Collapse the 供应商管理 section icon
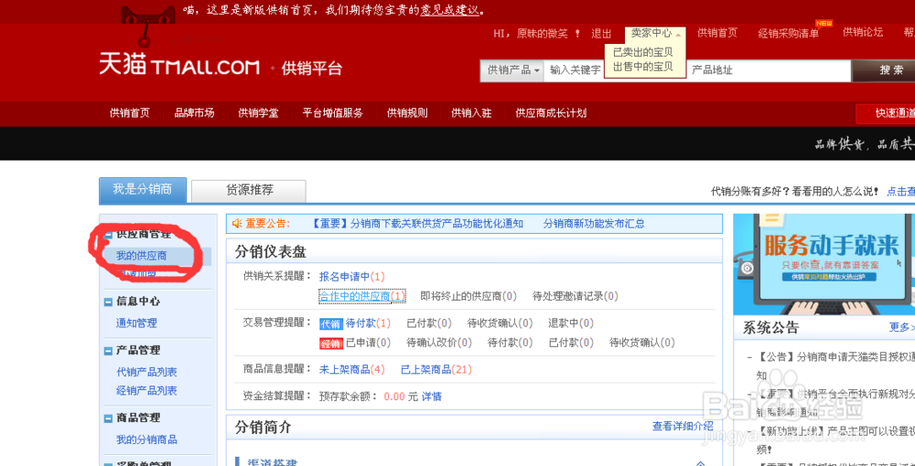915x466 pixels. [x=108, y=235]
